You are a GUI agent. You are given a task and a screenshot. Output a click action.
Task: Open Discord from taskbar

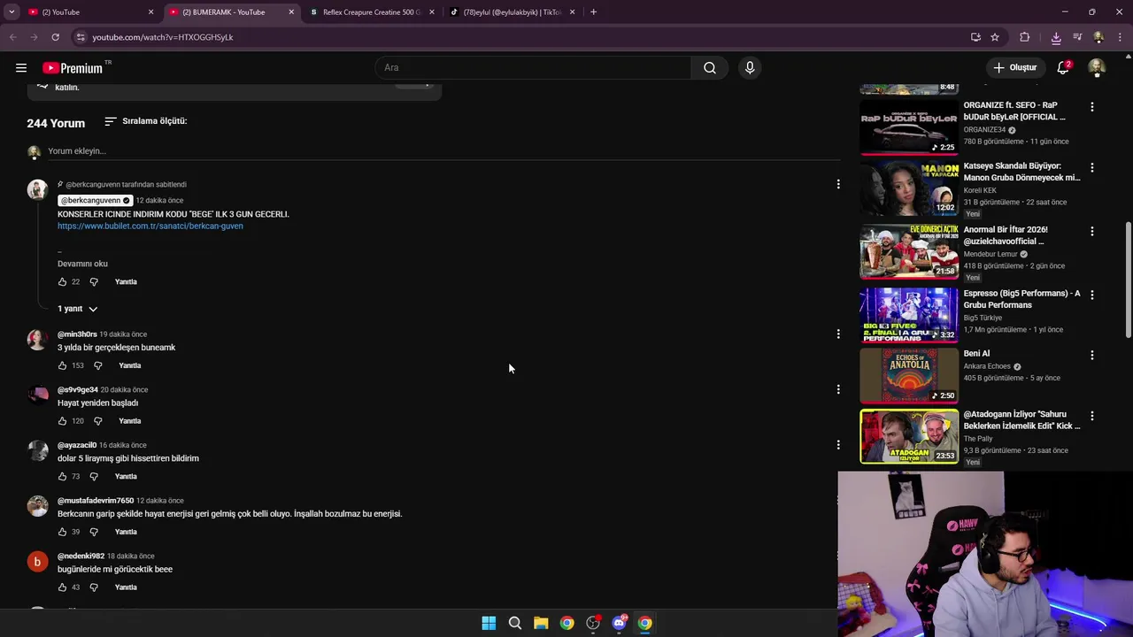pyautogui.click(x=619, y=623)
